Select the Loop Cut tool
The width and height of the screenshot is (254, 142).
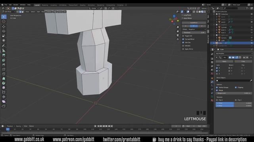(x=4, y=69)
